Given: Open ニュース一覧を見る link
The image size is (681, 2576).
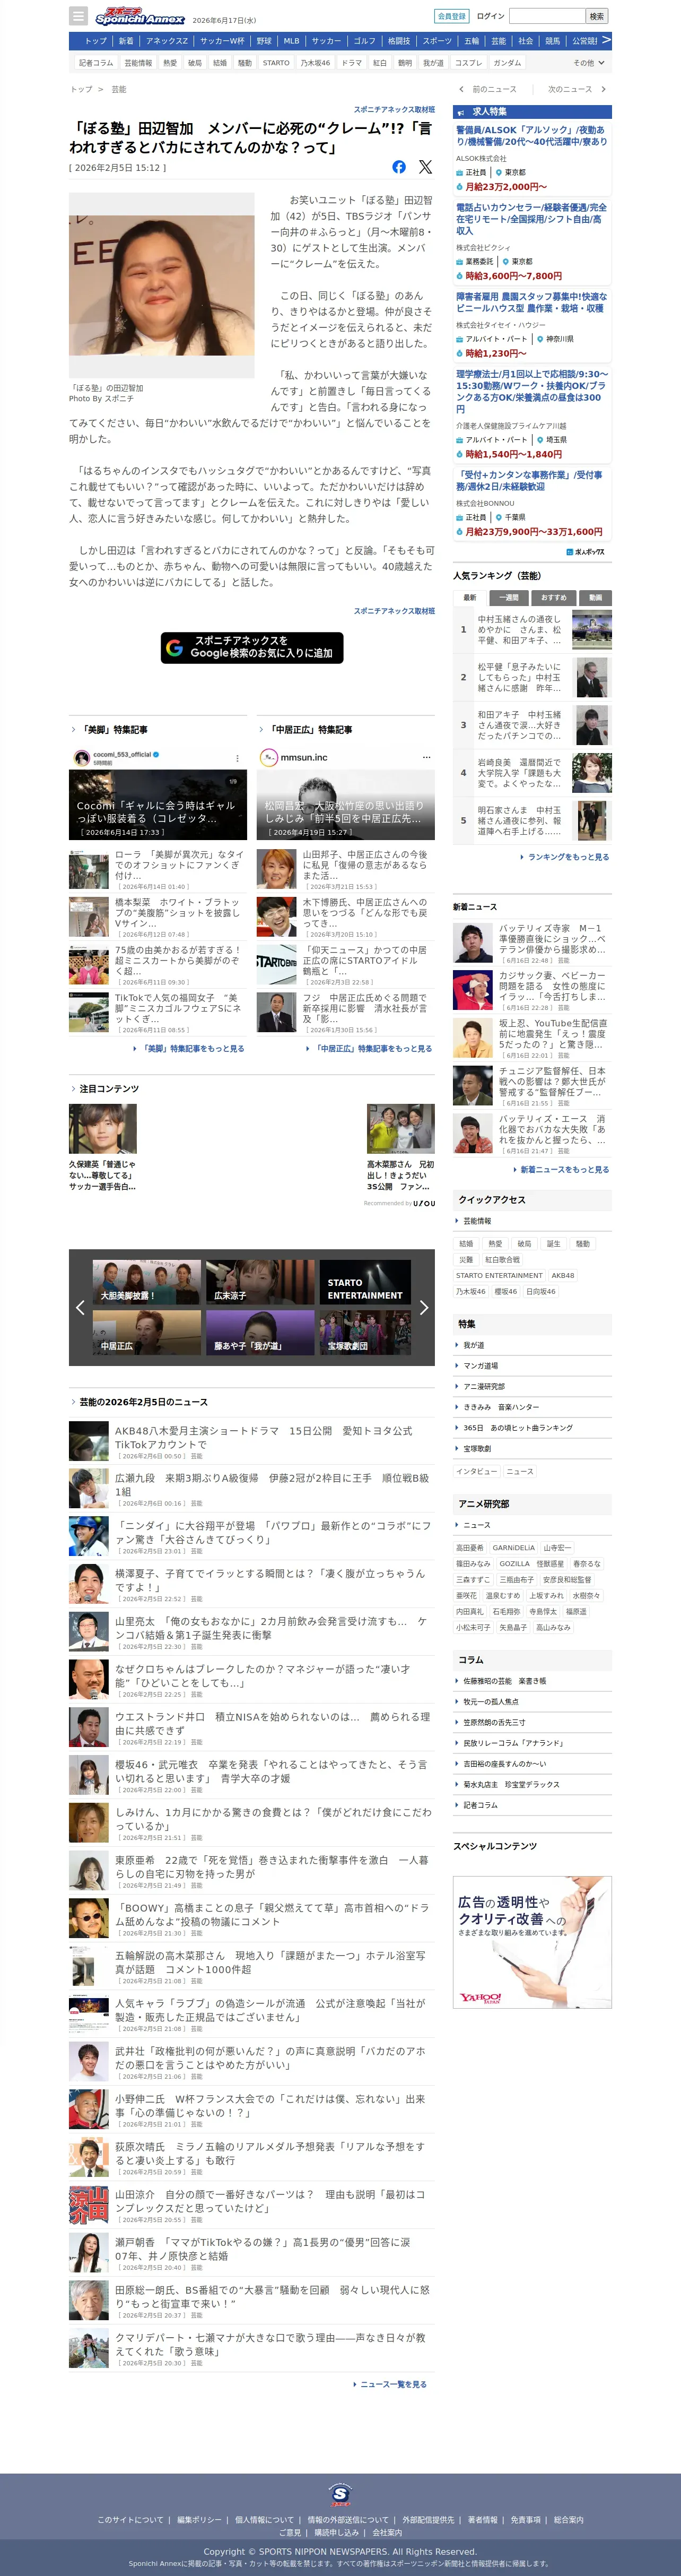Looking at the screenshot, I should click(393, 2384).
